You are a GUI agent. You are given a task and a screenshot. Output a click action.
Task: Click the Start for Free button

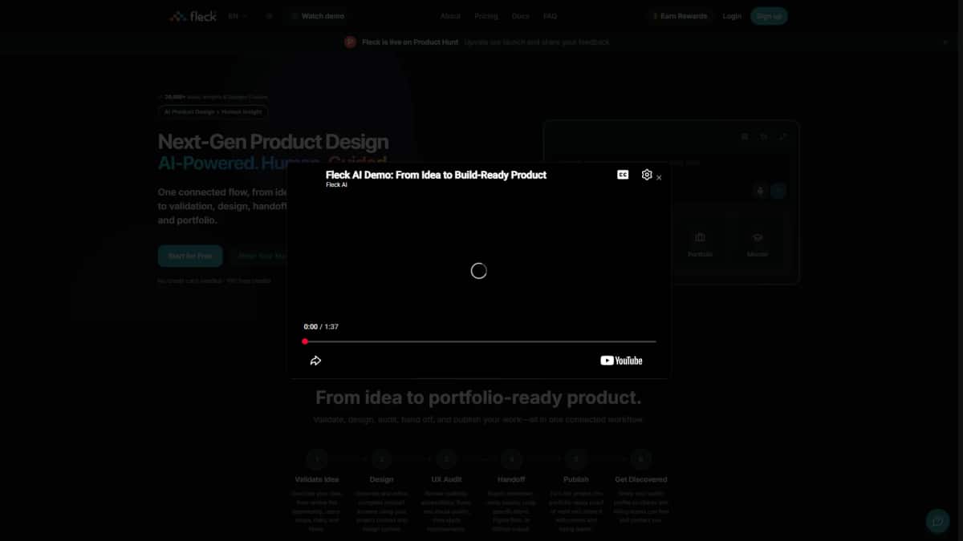click(190, 256)
